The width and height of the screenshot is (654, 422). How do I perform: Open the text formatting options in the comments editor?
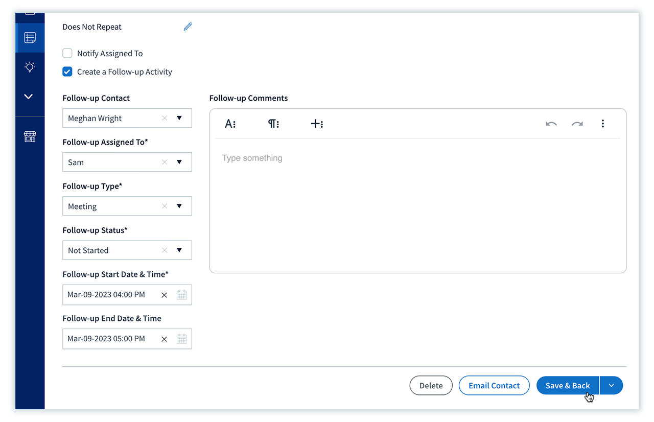coord(230,124)
